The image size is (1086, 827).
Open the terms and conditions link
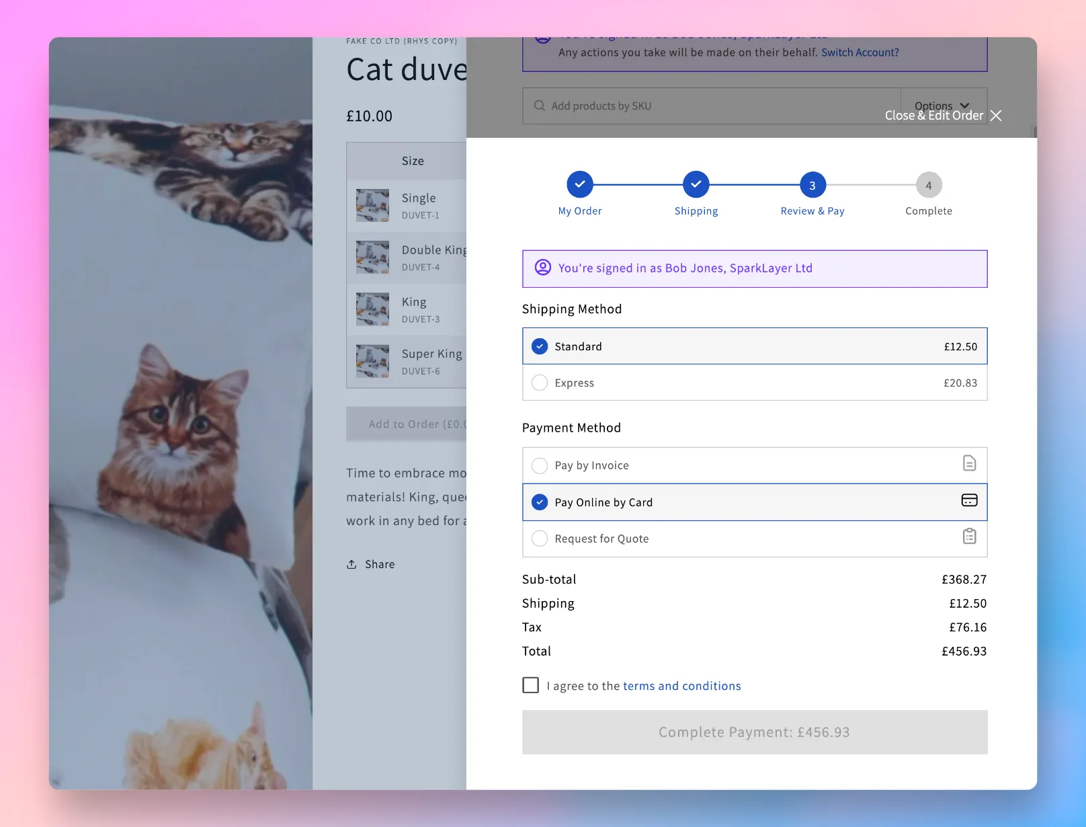point(682,686)
